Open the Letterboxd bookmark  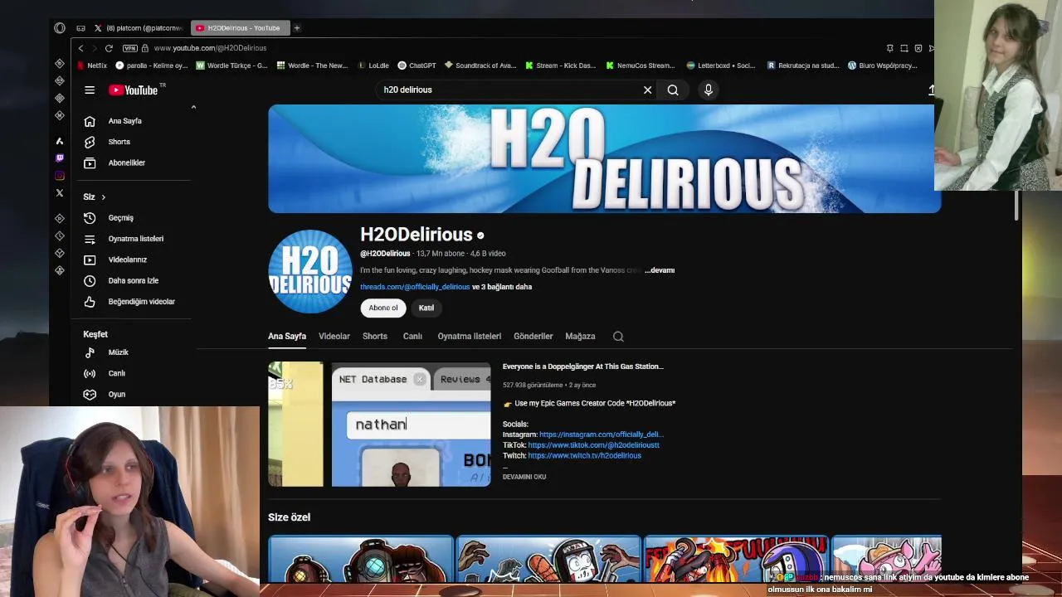(x=721, y=66)
